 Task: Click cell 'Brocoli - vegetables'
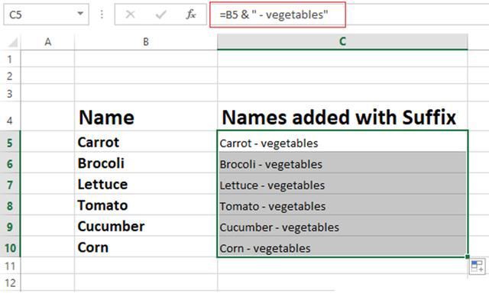[x=342, y=163]
